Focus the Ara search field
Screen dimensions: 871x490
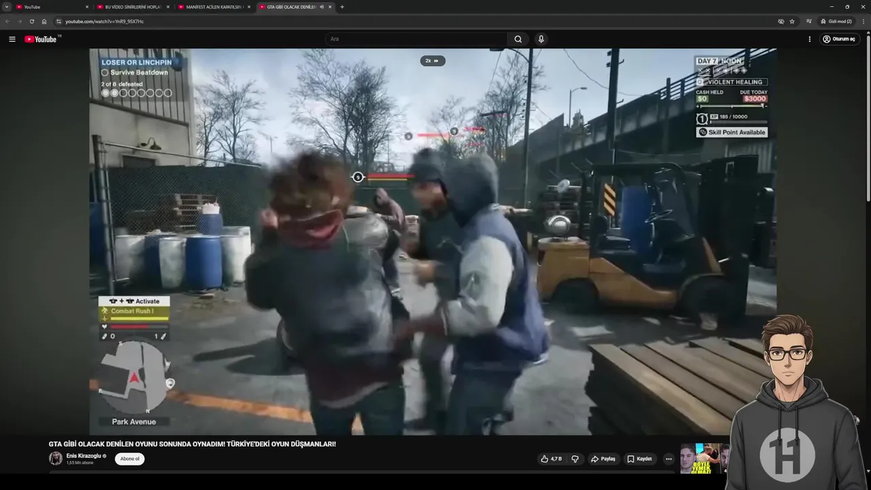[x=416, y=39]
